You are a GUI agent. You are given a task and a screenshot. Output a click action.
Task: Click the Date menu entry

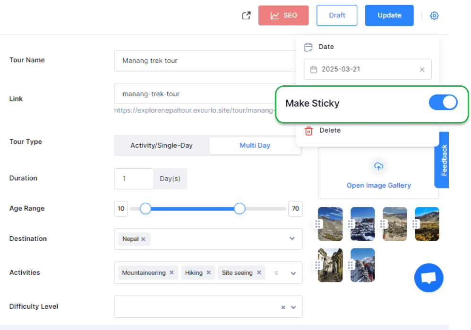(x=326, y=47)
